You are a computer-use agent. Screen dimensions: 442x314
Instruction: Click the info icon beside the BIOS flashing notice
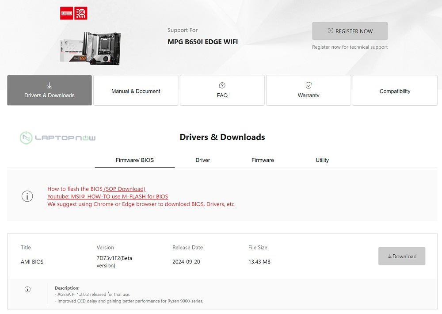click(x=27, y=196)
